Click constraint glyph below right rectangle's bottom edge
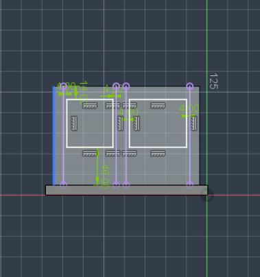260x277 pixels. 158,154
